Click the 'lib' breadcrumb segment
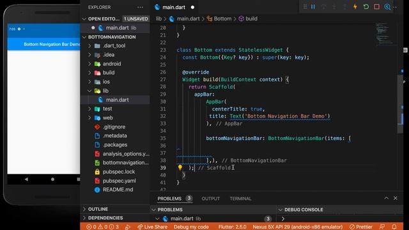Image resolution: width=409 pixels, height=230 pixels. coord(158,19)
